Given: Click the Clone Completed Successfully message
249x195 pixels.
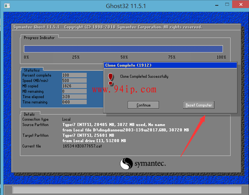Looking at the screenshot, I should 144,76.
